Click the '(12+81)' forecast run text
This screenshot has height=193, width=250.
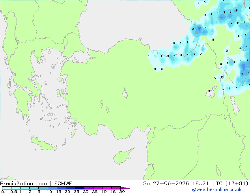coord(237,184)
